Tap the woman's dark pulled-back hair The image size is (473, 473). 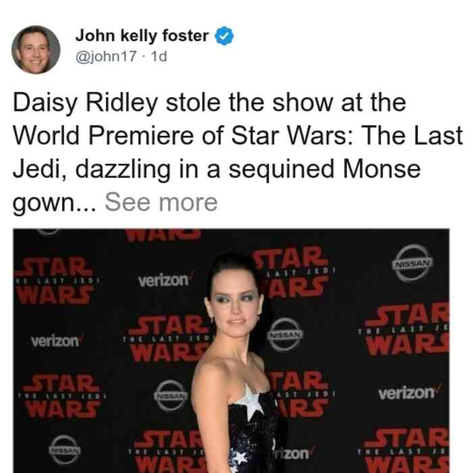tap(232, 267)
